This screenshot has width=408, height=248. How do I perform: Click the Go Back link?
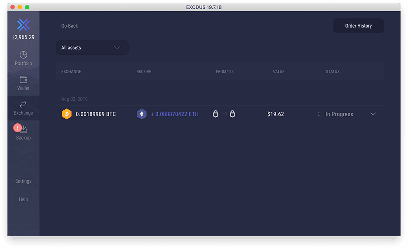69,26
